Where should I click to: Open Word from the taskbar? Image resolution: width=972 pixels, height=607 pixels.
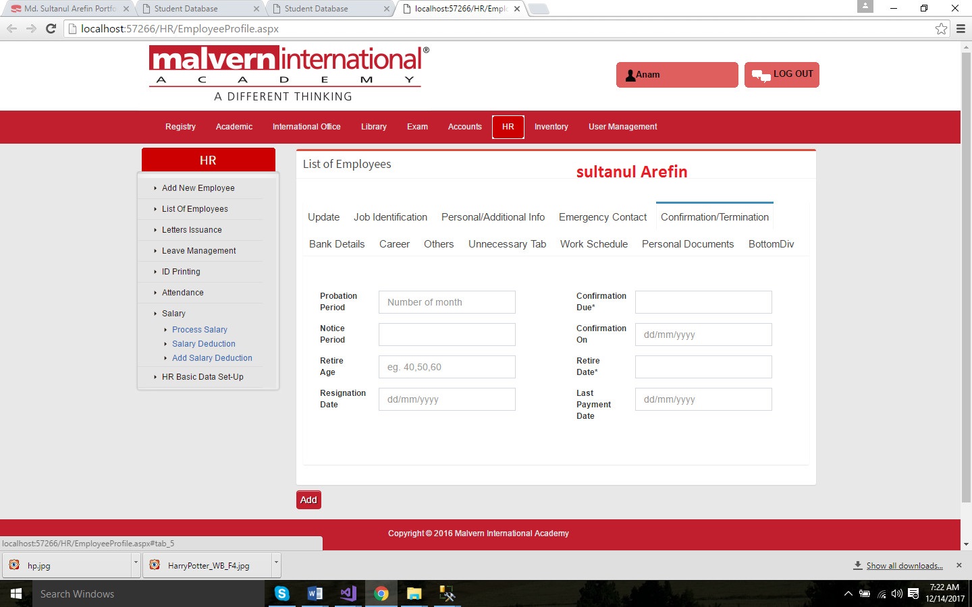point(315,594)
